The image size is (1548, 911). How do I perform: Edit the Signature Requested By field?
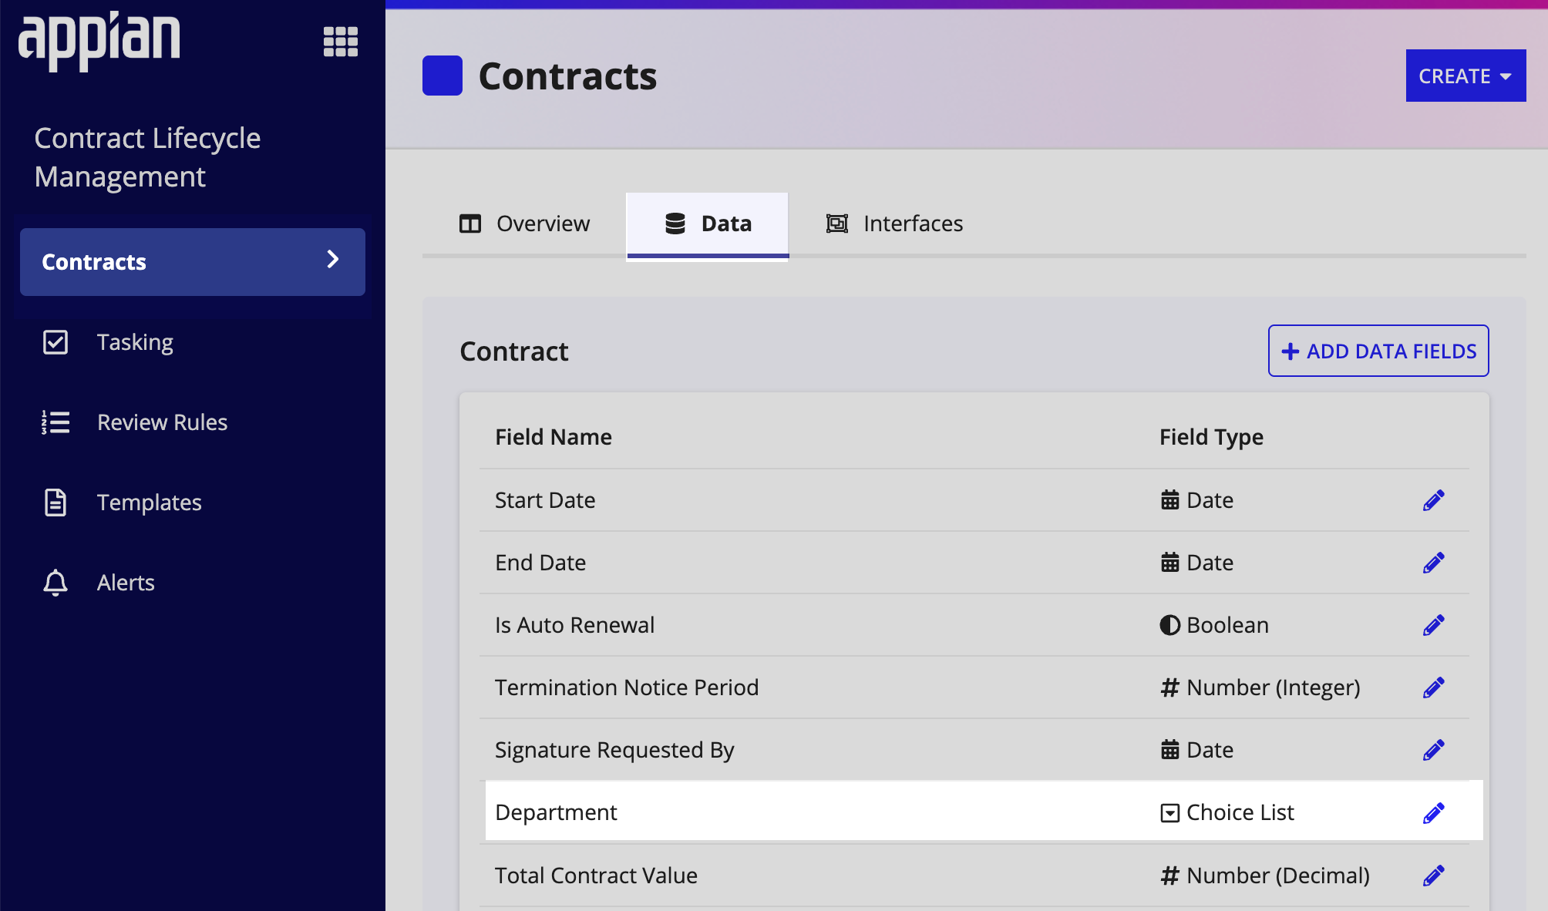point(1434,750)
